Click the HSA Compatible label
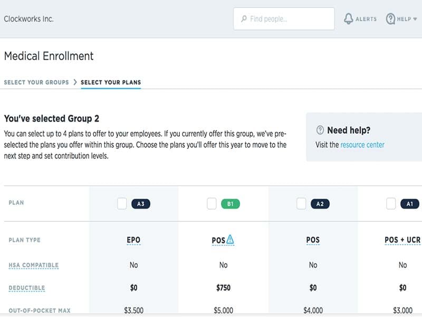Image resolution: width=422 pixels, height=317 pixels. click(34, 265)
